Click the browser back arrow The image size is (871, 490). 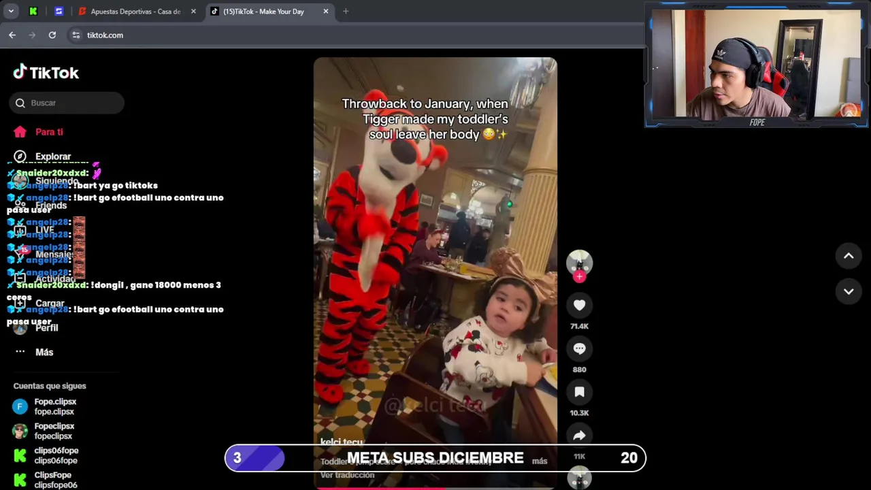[12, 35]
